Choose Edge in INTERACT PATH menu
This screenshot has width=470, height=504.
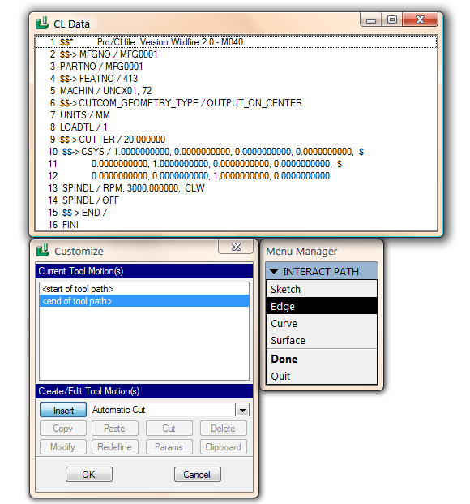pyautogui.click(x=322, y=306)
